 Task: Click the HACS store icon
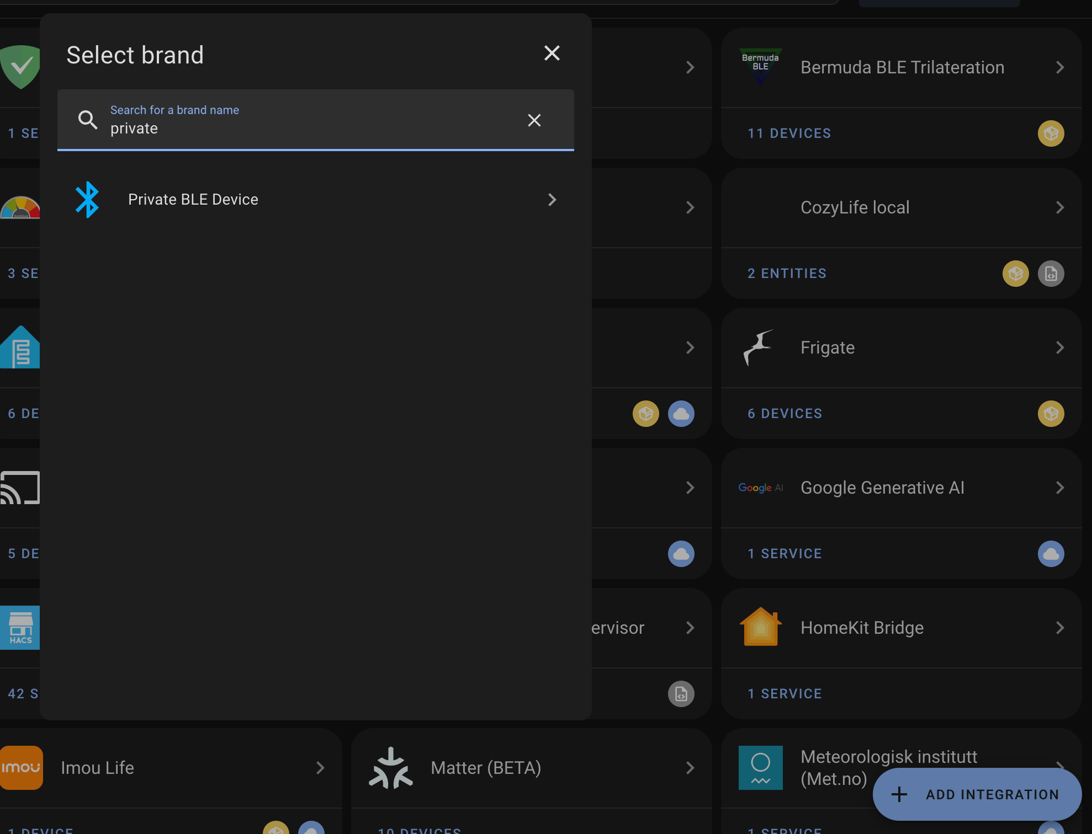20,628
